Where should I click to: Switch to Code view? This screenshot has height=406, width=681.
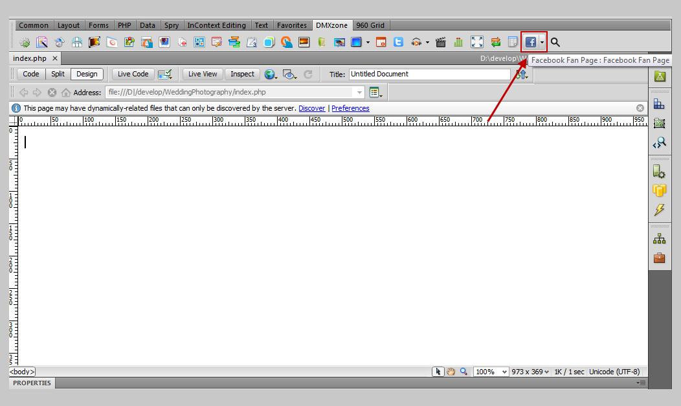(31, 74)
